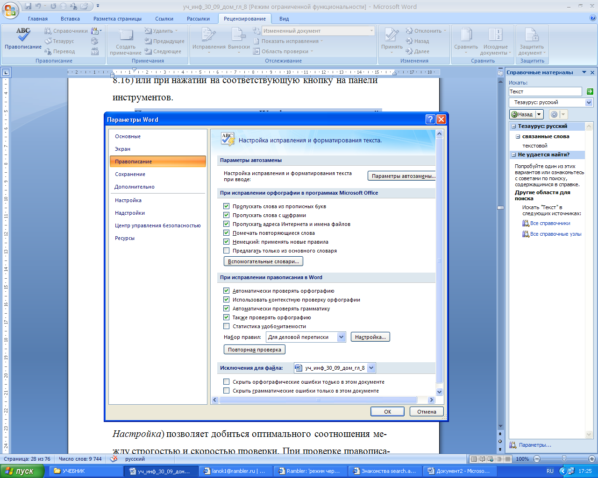
Task: Click the Save icon in quick access toolbar
Action: tap(28, 7)
